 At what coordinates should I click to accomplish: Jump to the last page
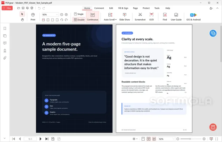[x=47, y=139]
